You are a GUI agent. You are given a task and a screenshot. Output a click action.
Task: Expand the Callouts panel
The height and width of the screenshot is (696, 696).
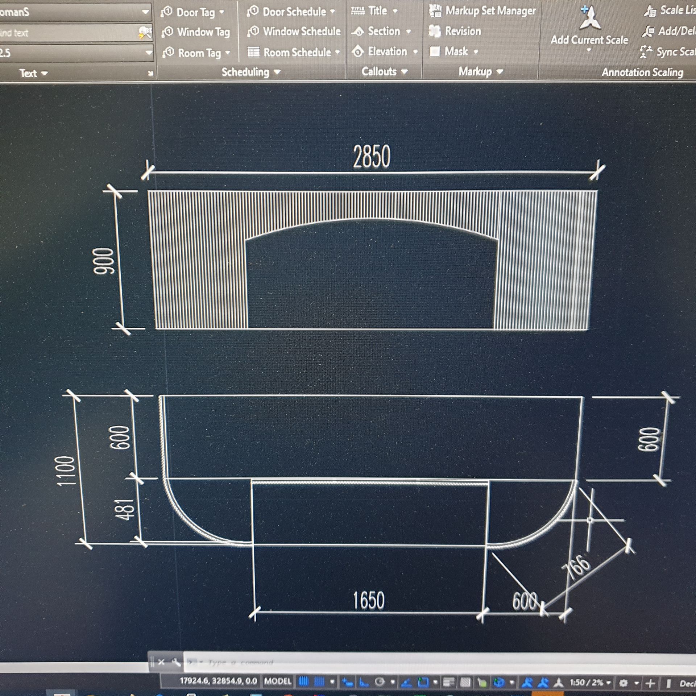(x=384, y=72)
